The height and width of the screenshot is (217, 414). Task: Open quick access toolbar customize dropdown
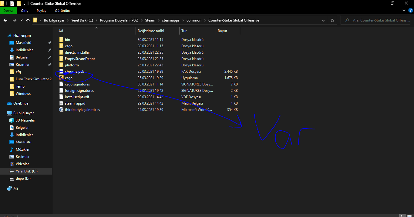24,4
